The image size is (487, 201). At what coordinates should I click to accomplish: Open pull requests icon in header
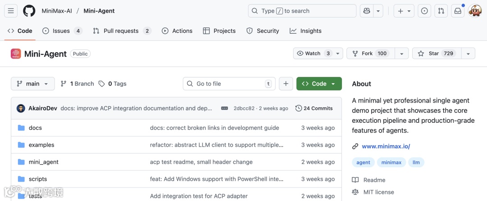(441, 11)
